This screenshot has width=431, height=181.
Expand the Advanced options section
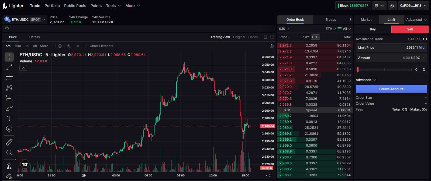click(x=366, y=80)
